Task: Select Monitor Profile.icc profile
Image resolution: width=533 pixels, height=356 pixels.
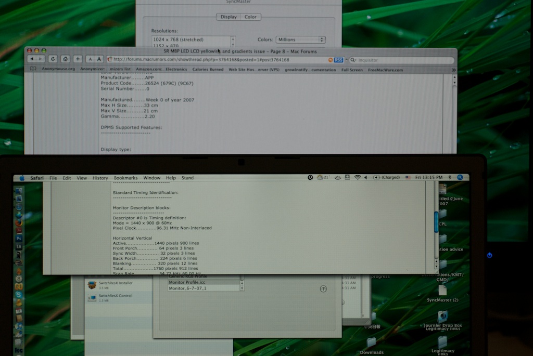Action: tap(204, 282)
